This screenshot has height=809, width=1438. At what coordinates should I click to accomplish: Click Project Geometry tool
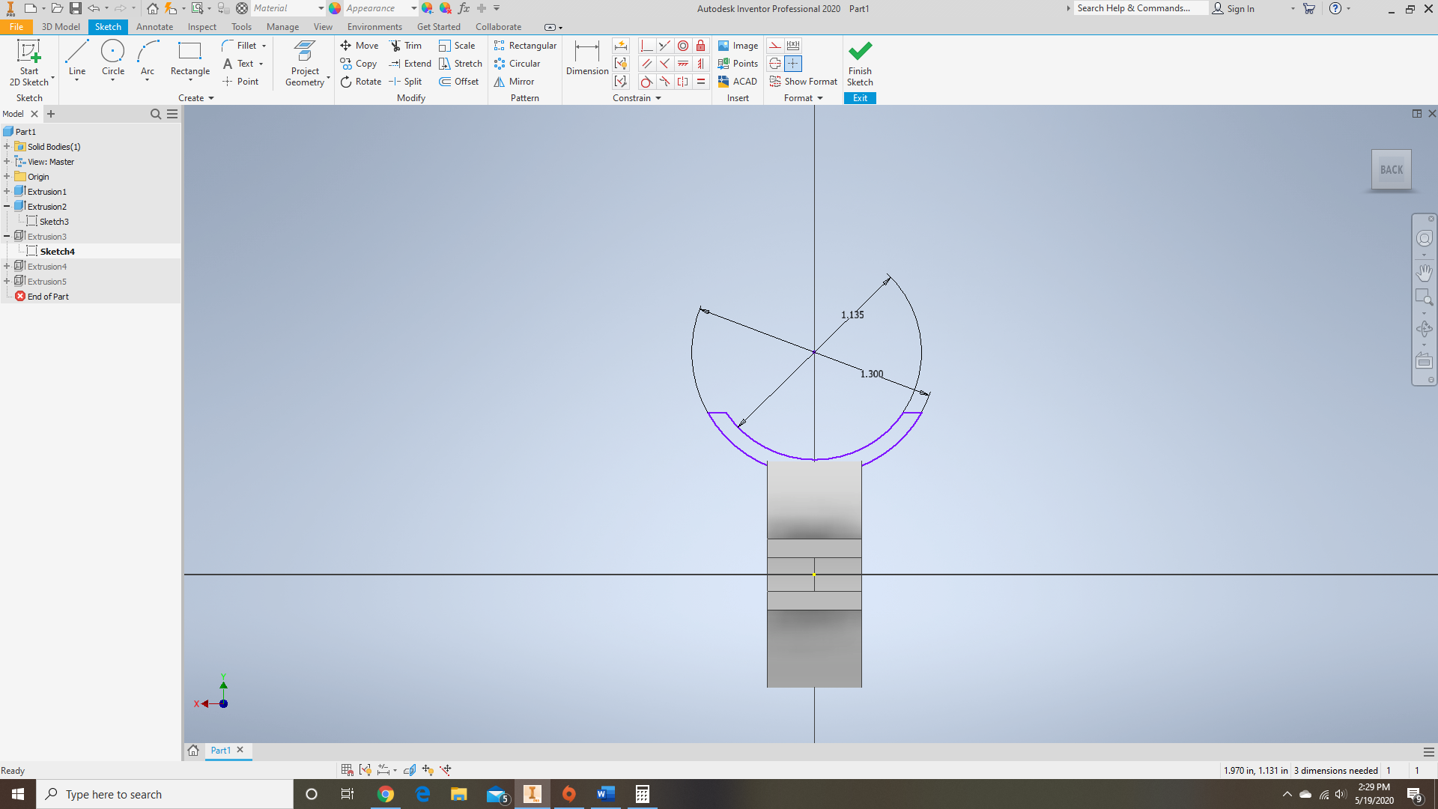[x=306, y=63]
